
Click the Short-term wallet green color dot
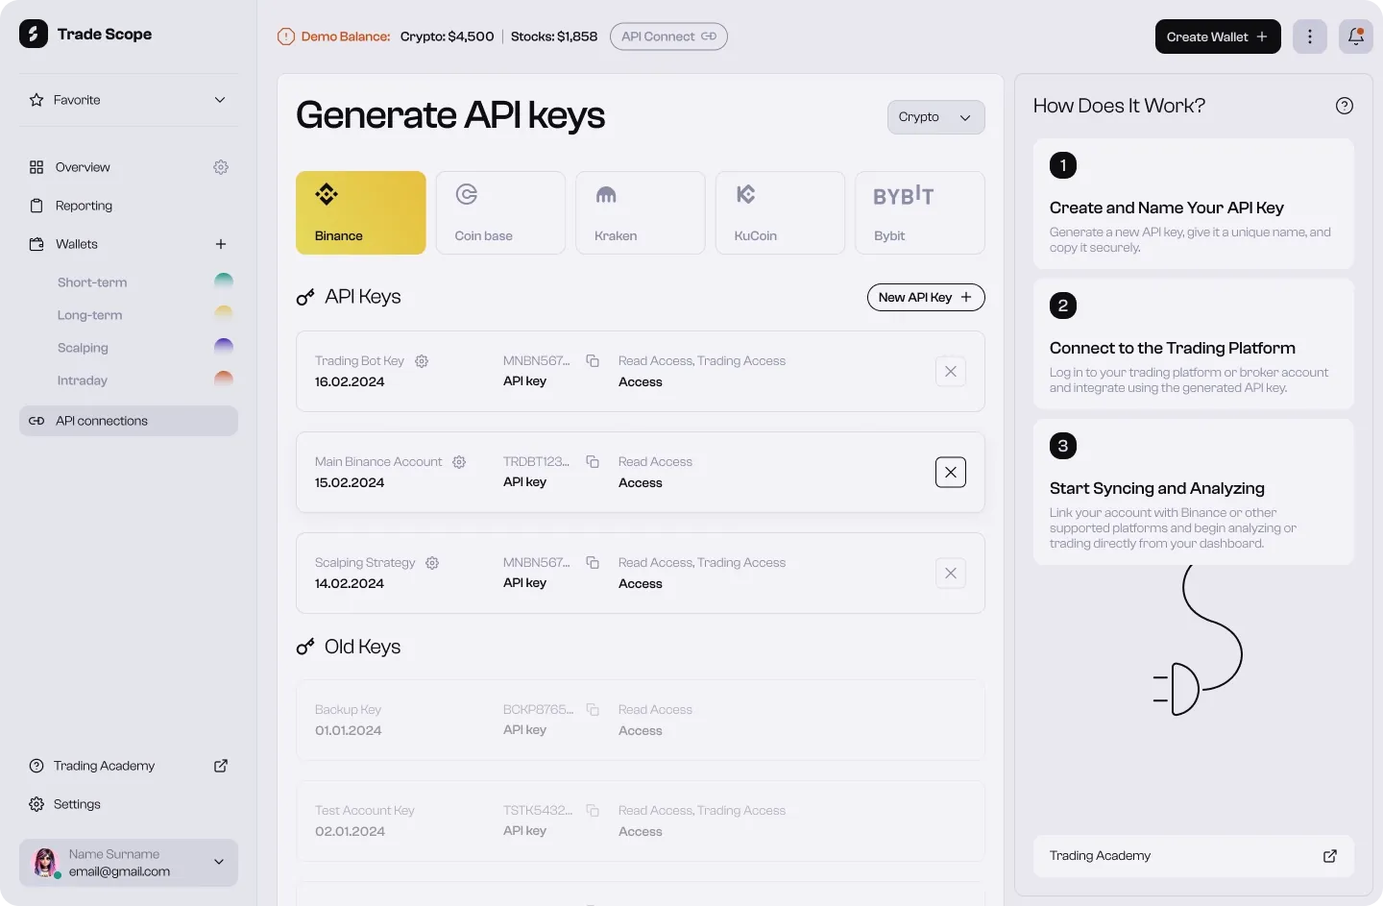tap(224, 280)
